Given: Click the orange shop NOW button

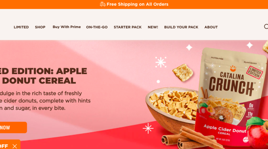Looking at the screenshot, I should pyautogui.click(x=13, y=128).
